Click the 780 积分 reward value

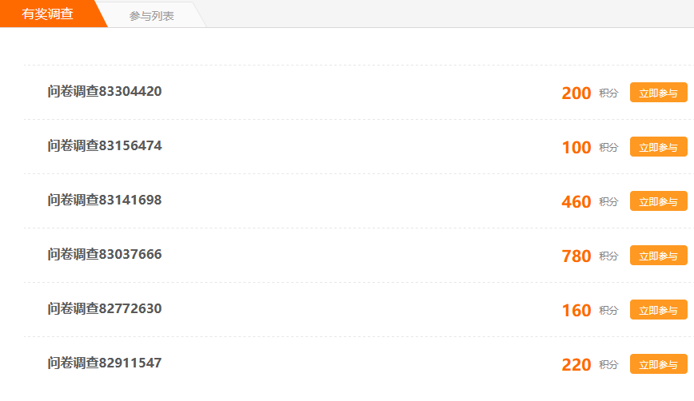pos(576,256)
